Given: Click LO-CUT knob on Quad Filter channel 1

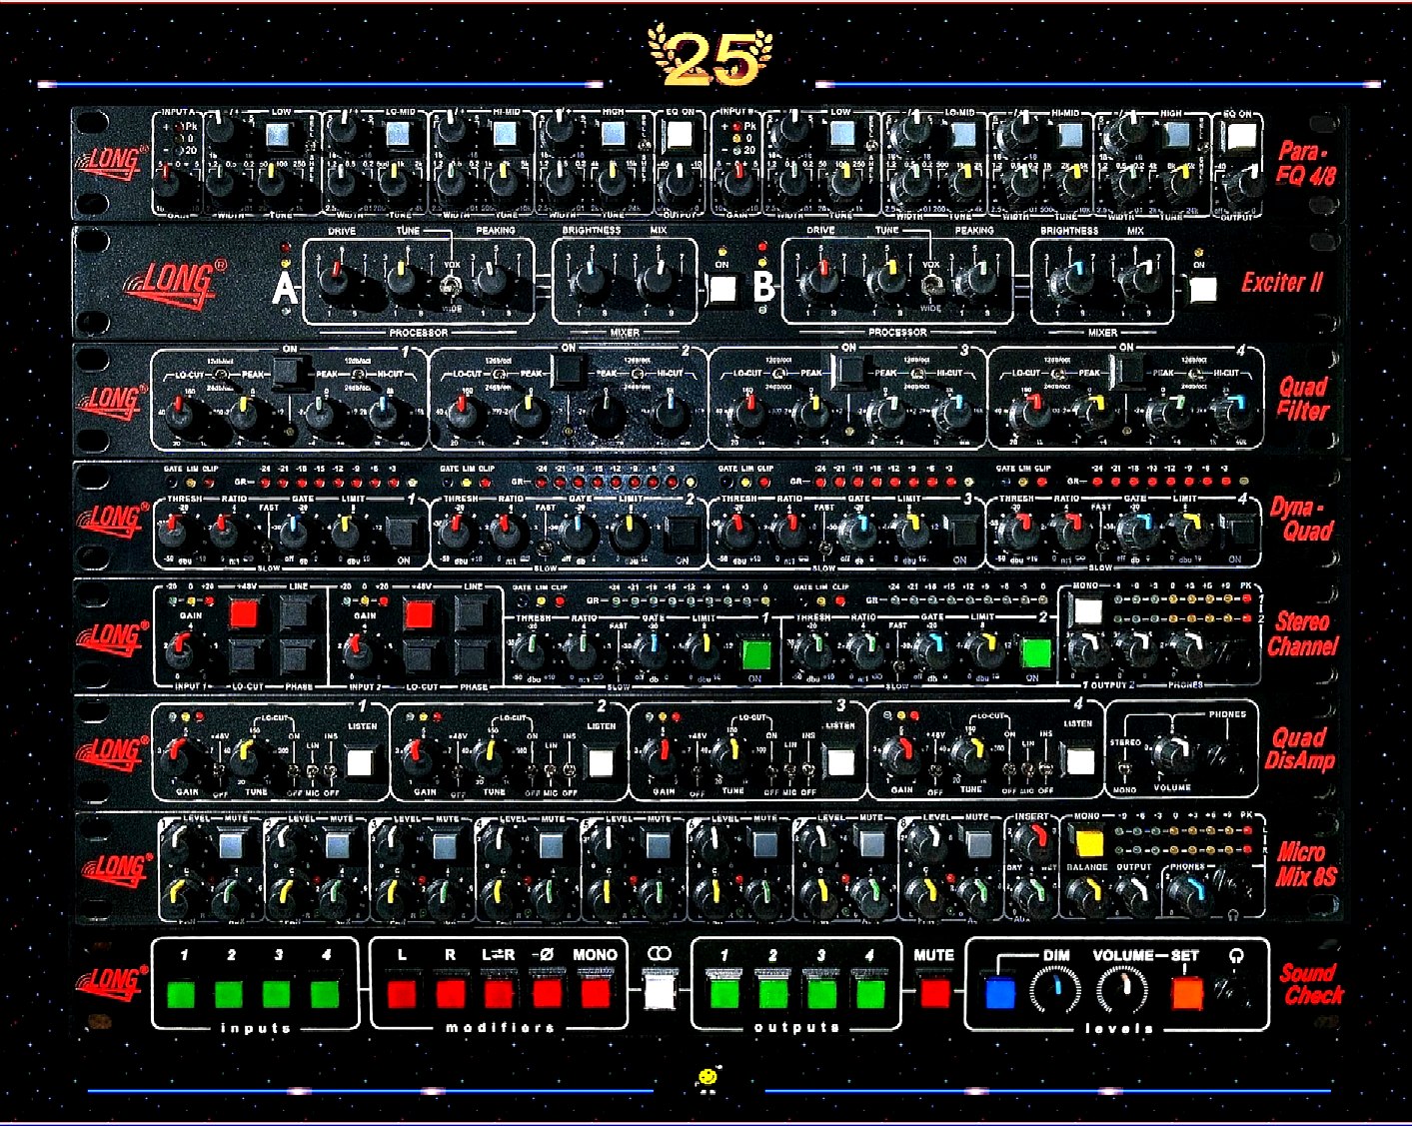Looking at the screenshot, I should point(181,415).
